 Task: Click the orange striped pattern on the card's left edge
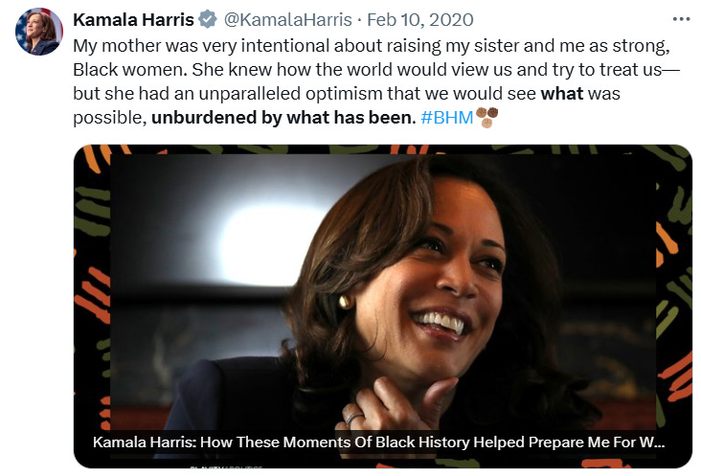(x=93, y=296)
